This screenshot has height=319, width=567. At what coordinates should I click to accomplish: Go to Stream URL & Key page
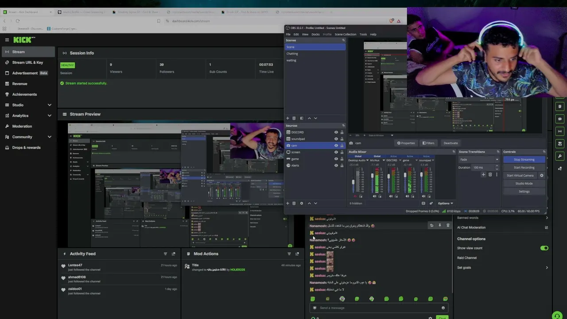pyautogui.click(x=27, y=62)
